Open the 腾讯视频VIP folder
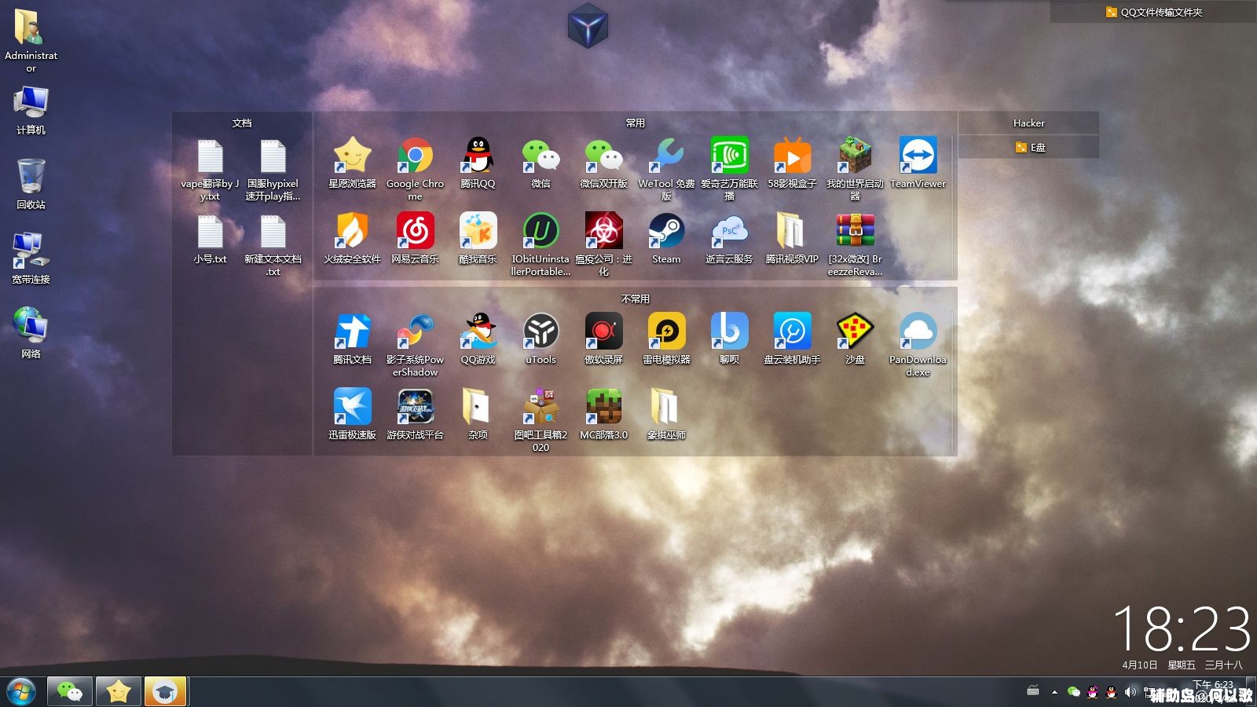 tap(792, 239)
